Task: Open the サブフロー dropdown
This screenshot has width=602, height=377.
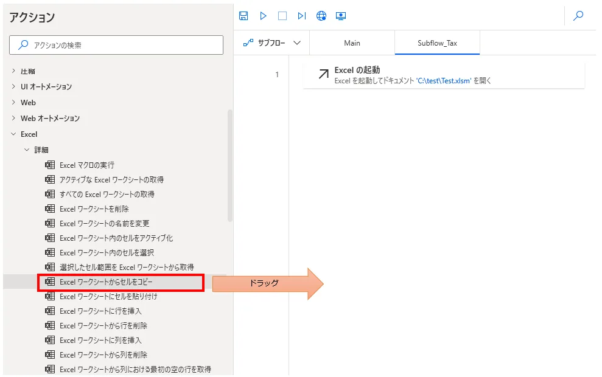Action: [272, 43]
